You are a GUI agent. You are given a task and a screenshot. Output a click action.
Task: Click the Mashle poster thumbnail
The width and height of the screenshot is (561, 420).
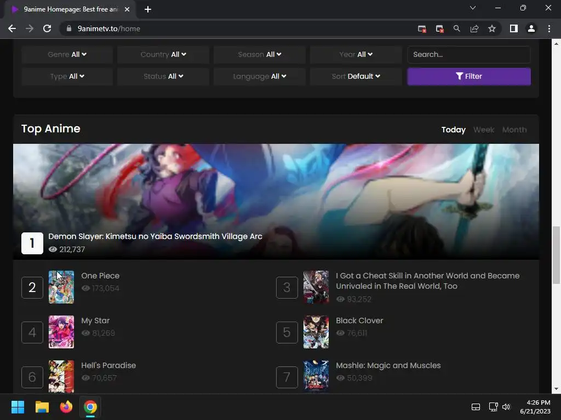point(316,376)
